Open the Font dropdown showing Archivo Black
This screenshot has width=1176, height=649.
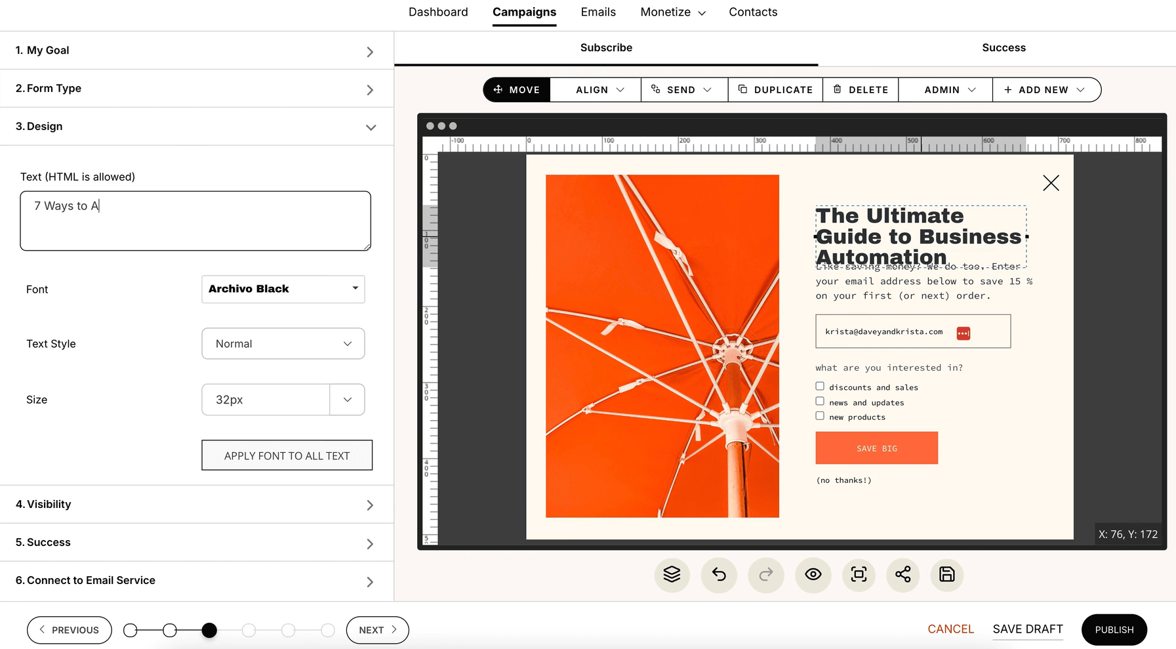283,289
